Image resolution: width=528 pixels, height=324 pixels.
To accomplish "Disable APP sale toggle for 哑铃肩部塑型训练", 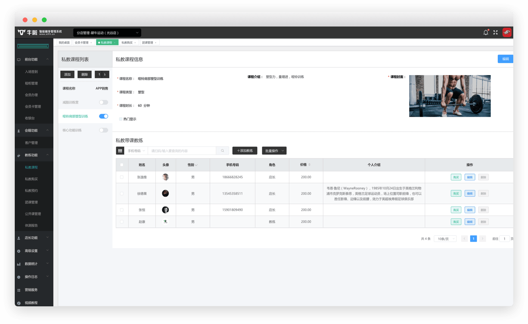I will pyautogui.click(x=104, y=116).
